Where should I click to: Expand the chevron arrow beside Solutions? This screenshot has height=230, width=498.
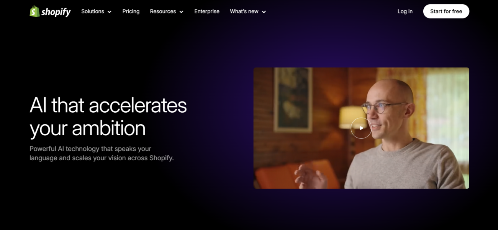pos(110,12)
